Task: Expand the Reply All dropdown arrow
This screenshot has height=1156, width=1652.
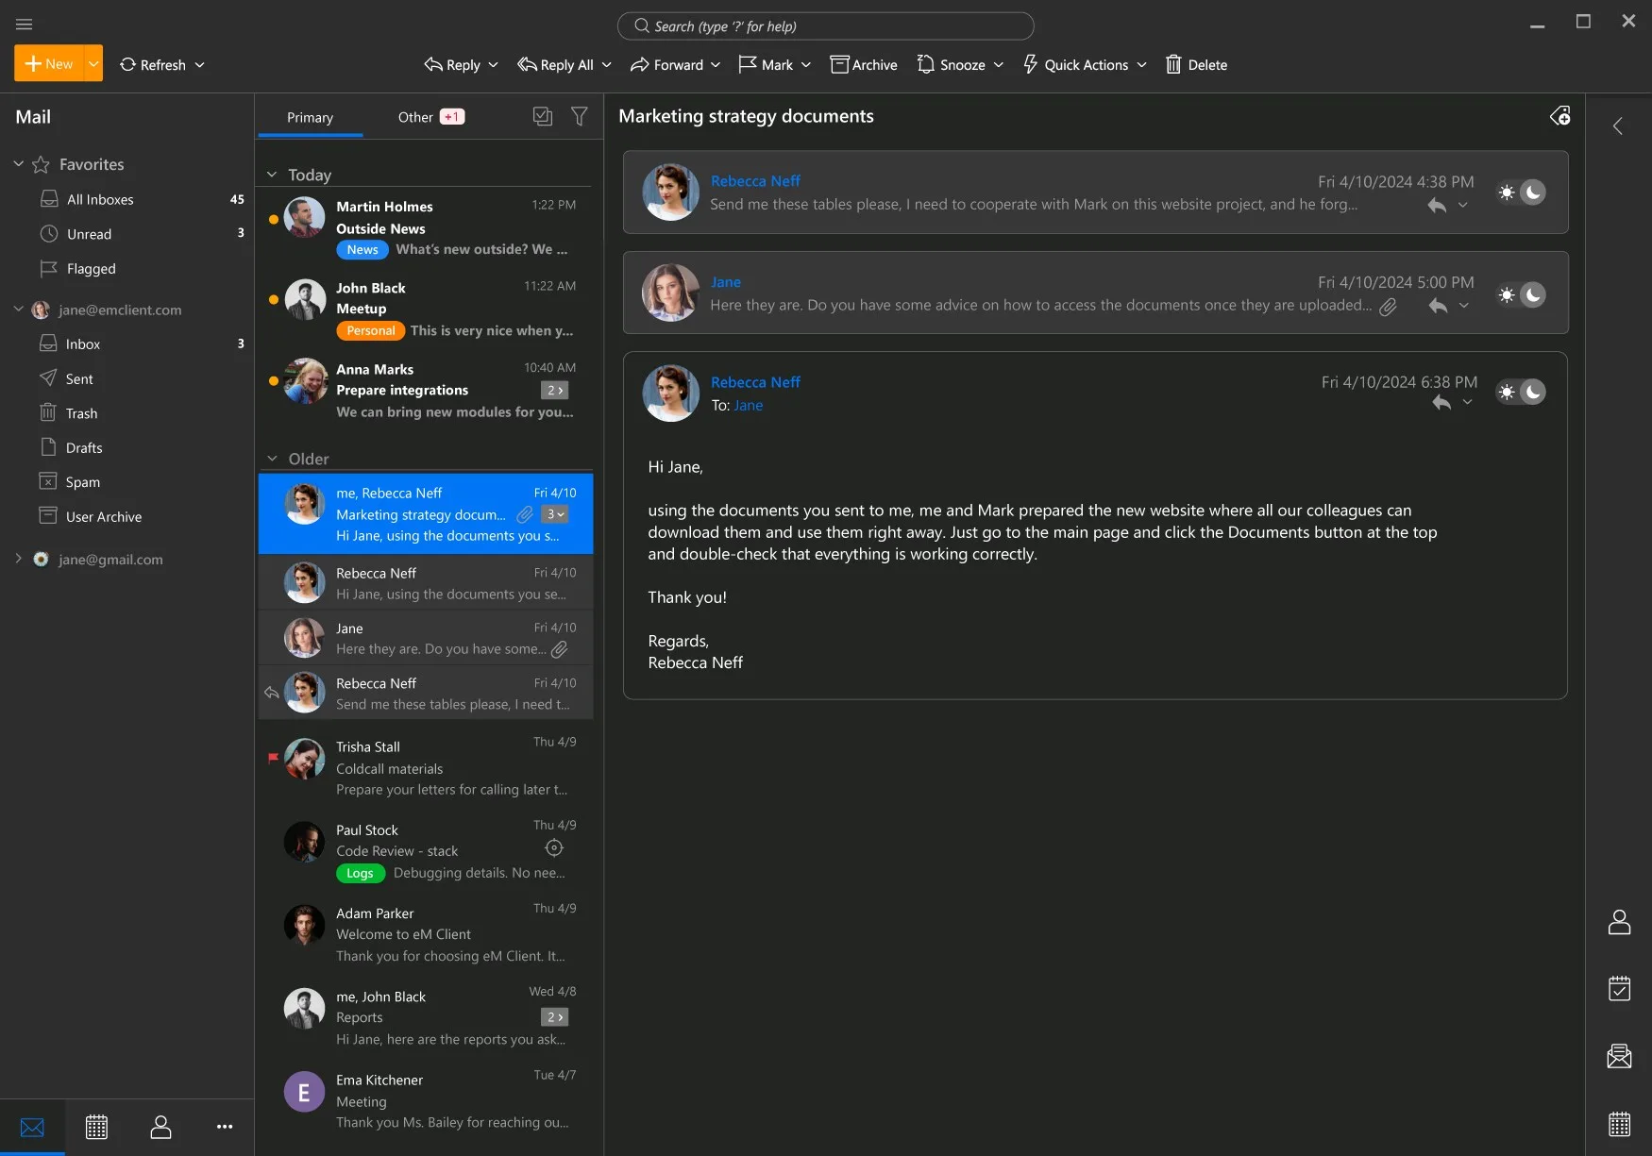Action: (606, 65)
